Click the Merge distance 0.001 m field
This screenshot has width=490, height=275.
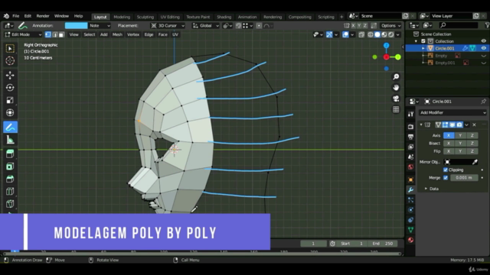point(464,178)
